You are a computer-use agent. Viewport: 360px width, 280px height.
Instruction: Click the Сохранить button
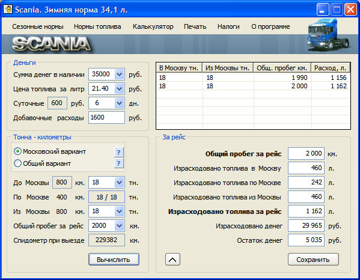tap(313, 260)
